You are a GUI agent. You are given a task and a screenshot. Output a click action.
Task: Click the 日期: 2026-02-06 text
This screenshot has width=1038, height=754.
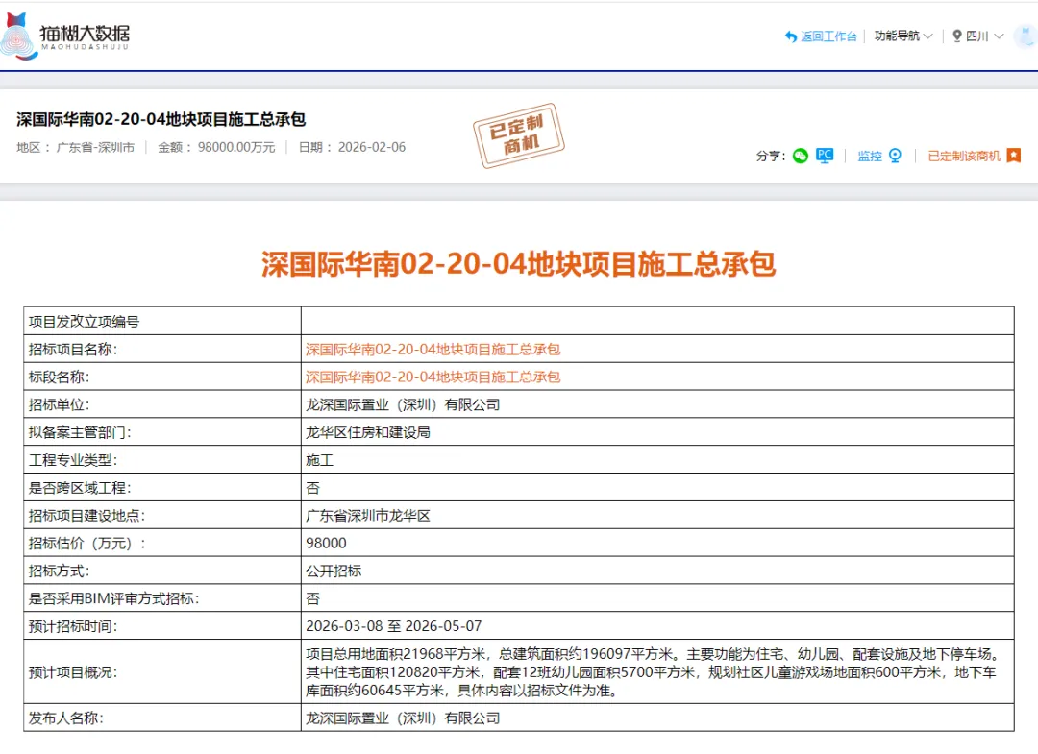(352, 148)
